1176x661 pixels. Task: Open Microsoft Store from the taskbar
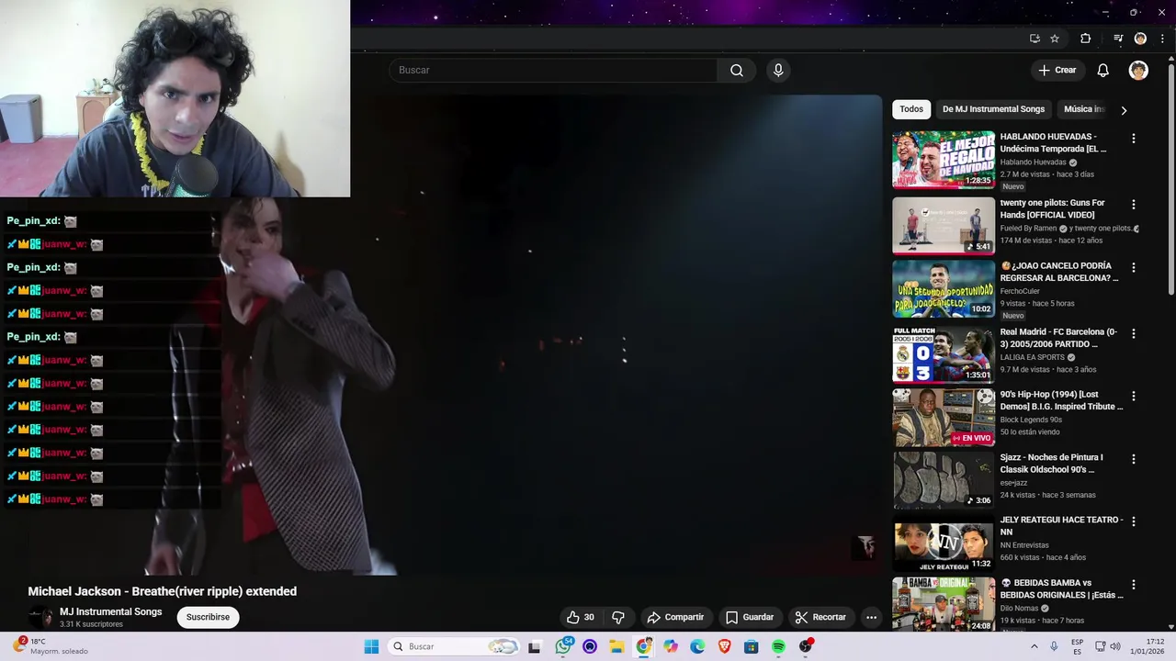(x=751, y=646)
